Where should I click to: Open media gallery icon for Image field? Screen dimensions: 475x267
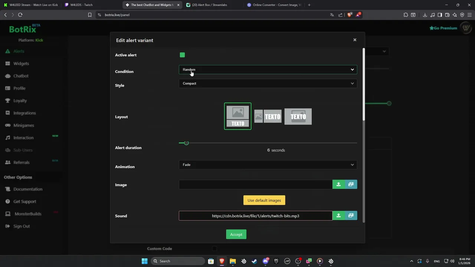click(351, 184)
